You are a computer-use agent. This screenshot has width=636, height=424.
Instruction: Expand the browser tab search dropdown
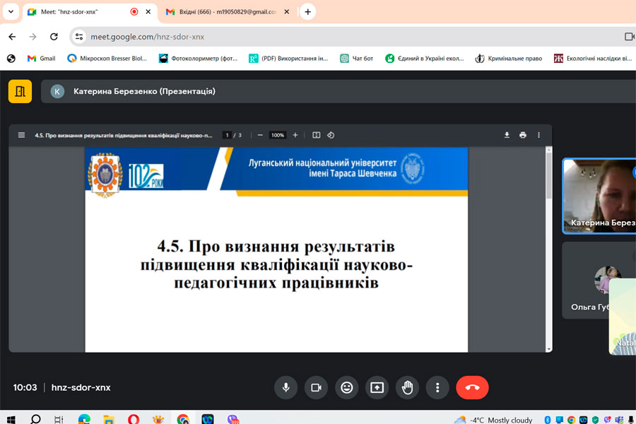pos(11,12)
